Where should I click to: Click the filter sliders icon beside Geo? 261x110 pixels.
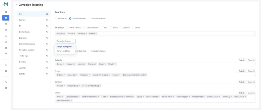coord(47,14)
